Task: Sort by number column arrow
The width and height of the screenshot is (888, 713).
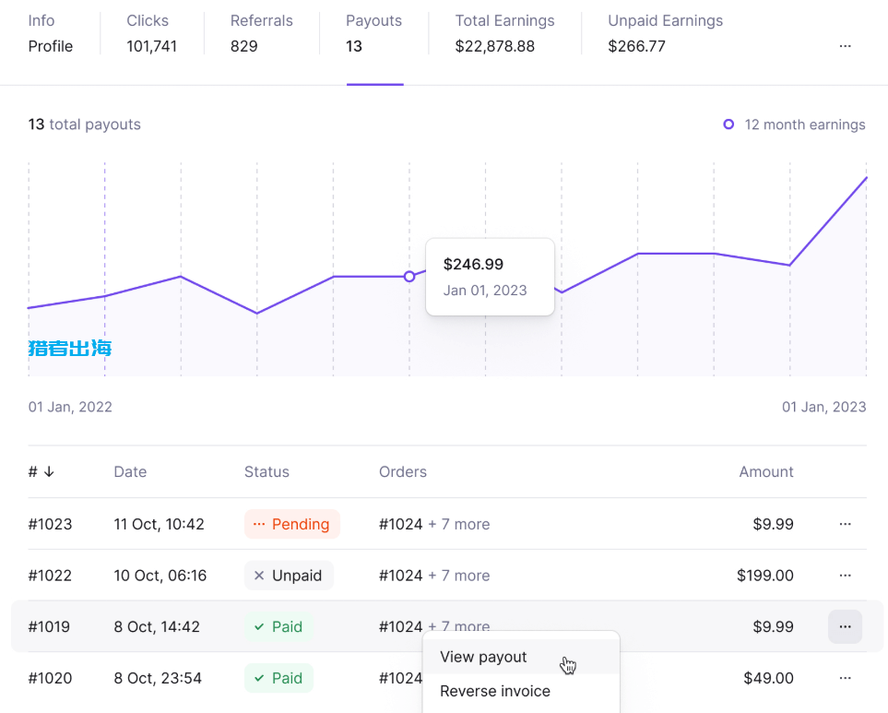Action: 49,472
